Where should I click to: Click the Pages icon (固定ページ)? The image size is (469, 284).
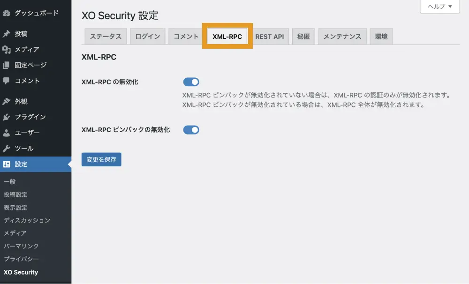tap(7, 65)
